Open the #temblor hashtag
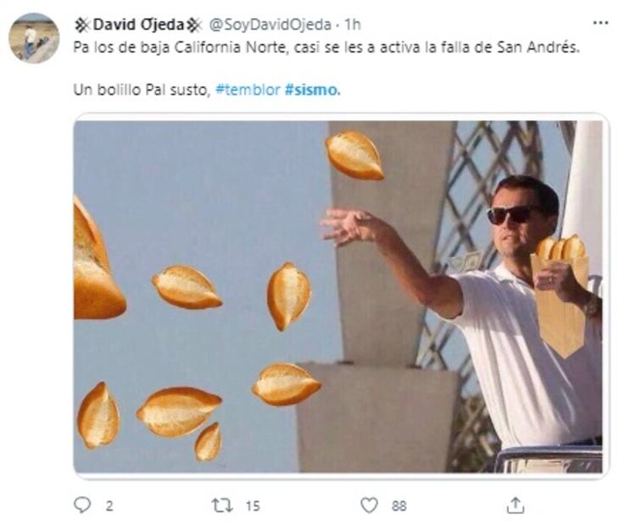Image resolution: width=625 pixels, height=525 pixels. (248, 90)
